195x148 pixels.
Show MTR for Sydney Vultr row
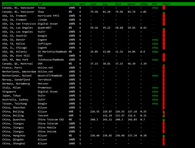pyautogui.click(x=155, y=99)
